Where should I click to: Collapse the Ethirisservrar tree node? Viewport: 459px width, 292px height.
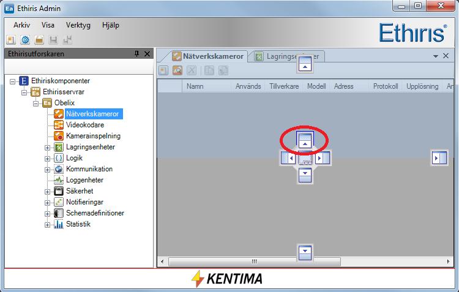(x=24, y=92)
